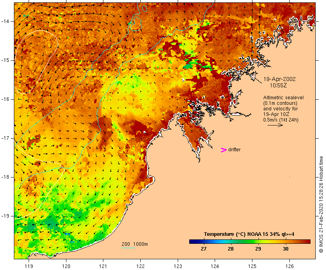Image resolution: width=326 pixels, height=270 pixels.
Task: Click the colorbar tick label '29'
Action: 258,249
